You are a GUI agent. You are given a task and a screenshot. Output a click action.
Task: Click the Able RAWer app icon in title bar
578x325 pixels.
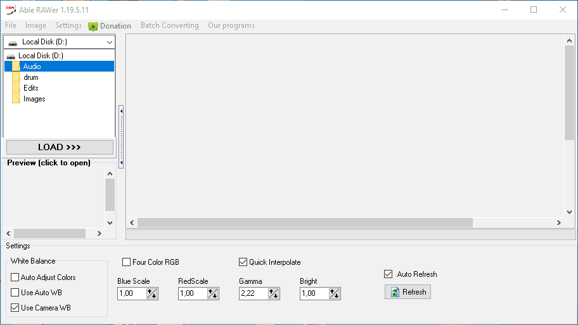pyautogui.click(x=11, y=10)
